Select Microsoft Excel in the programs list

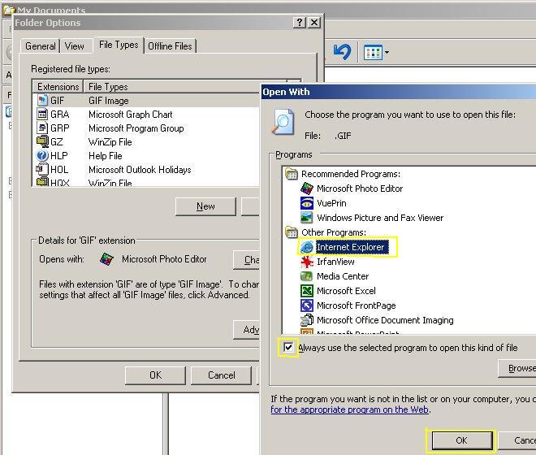pyautogui.click(x=346, y=291)
